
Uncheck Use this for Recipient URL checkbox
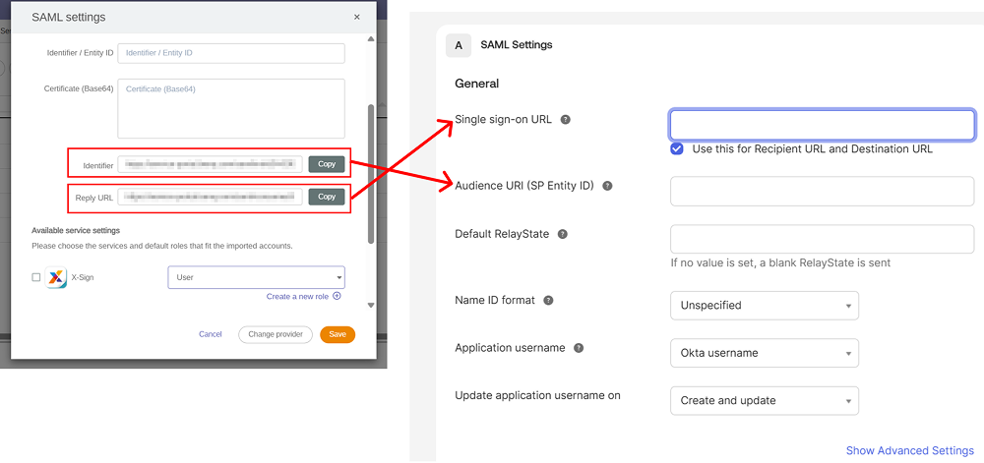tap(677, 149)
